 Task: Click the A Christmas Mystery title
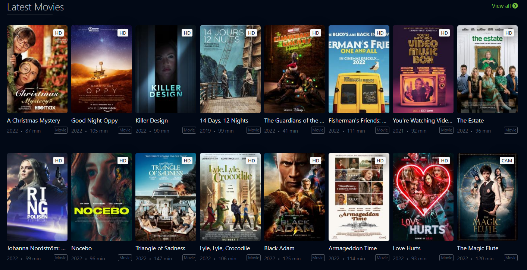pos(34,121)
